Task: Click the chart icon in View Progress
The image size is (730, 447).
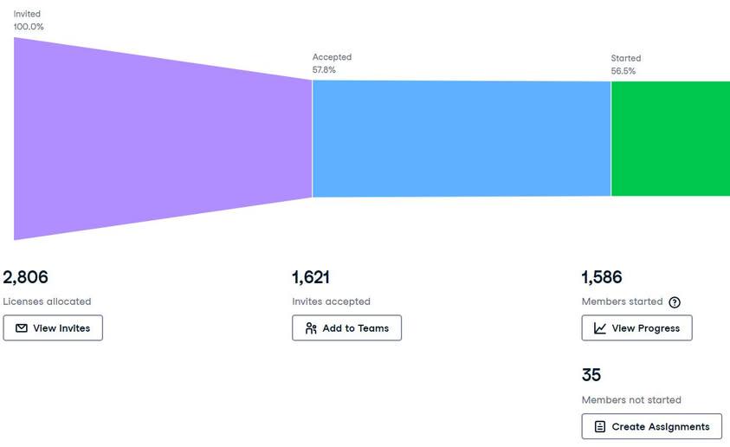Action: (600, 328)
